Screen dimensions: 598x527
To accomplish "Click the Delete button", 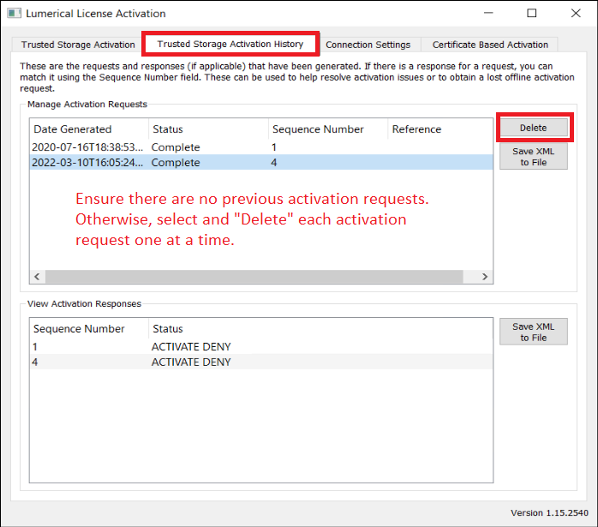I will pos(533,128).
